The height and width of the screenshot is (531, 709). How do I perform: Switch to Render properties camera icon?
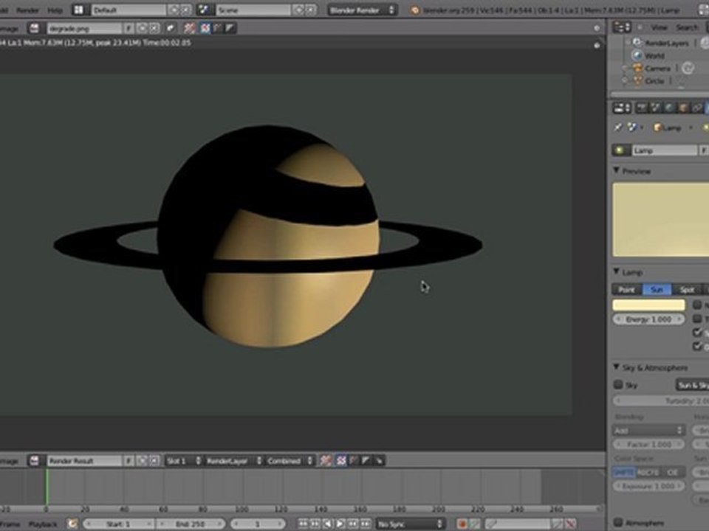click(x=641, y=108)
